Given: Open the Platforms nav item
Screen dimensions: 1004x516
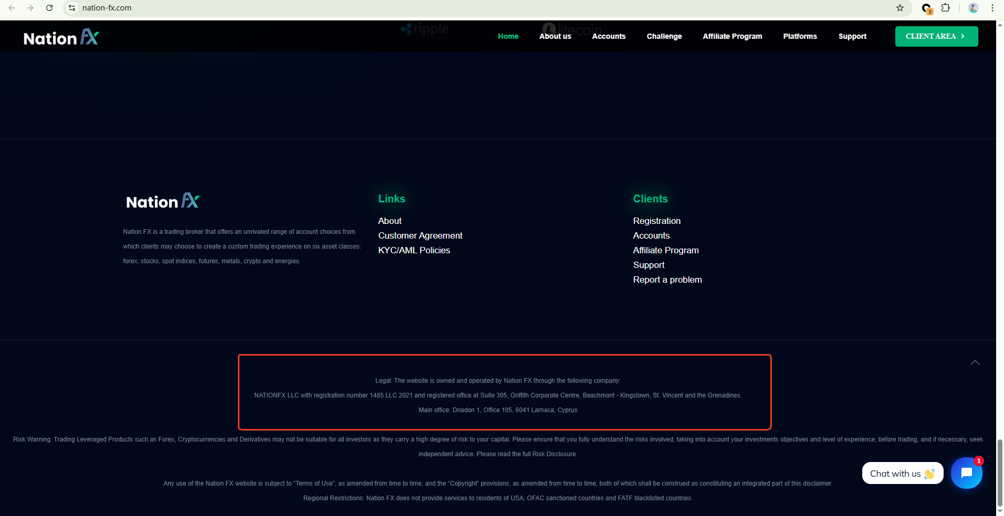Looking at the screenshot, I should pyautogui.click(x=800, y=36).
